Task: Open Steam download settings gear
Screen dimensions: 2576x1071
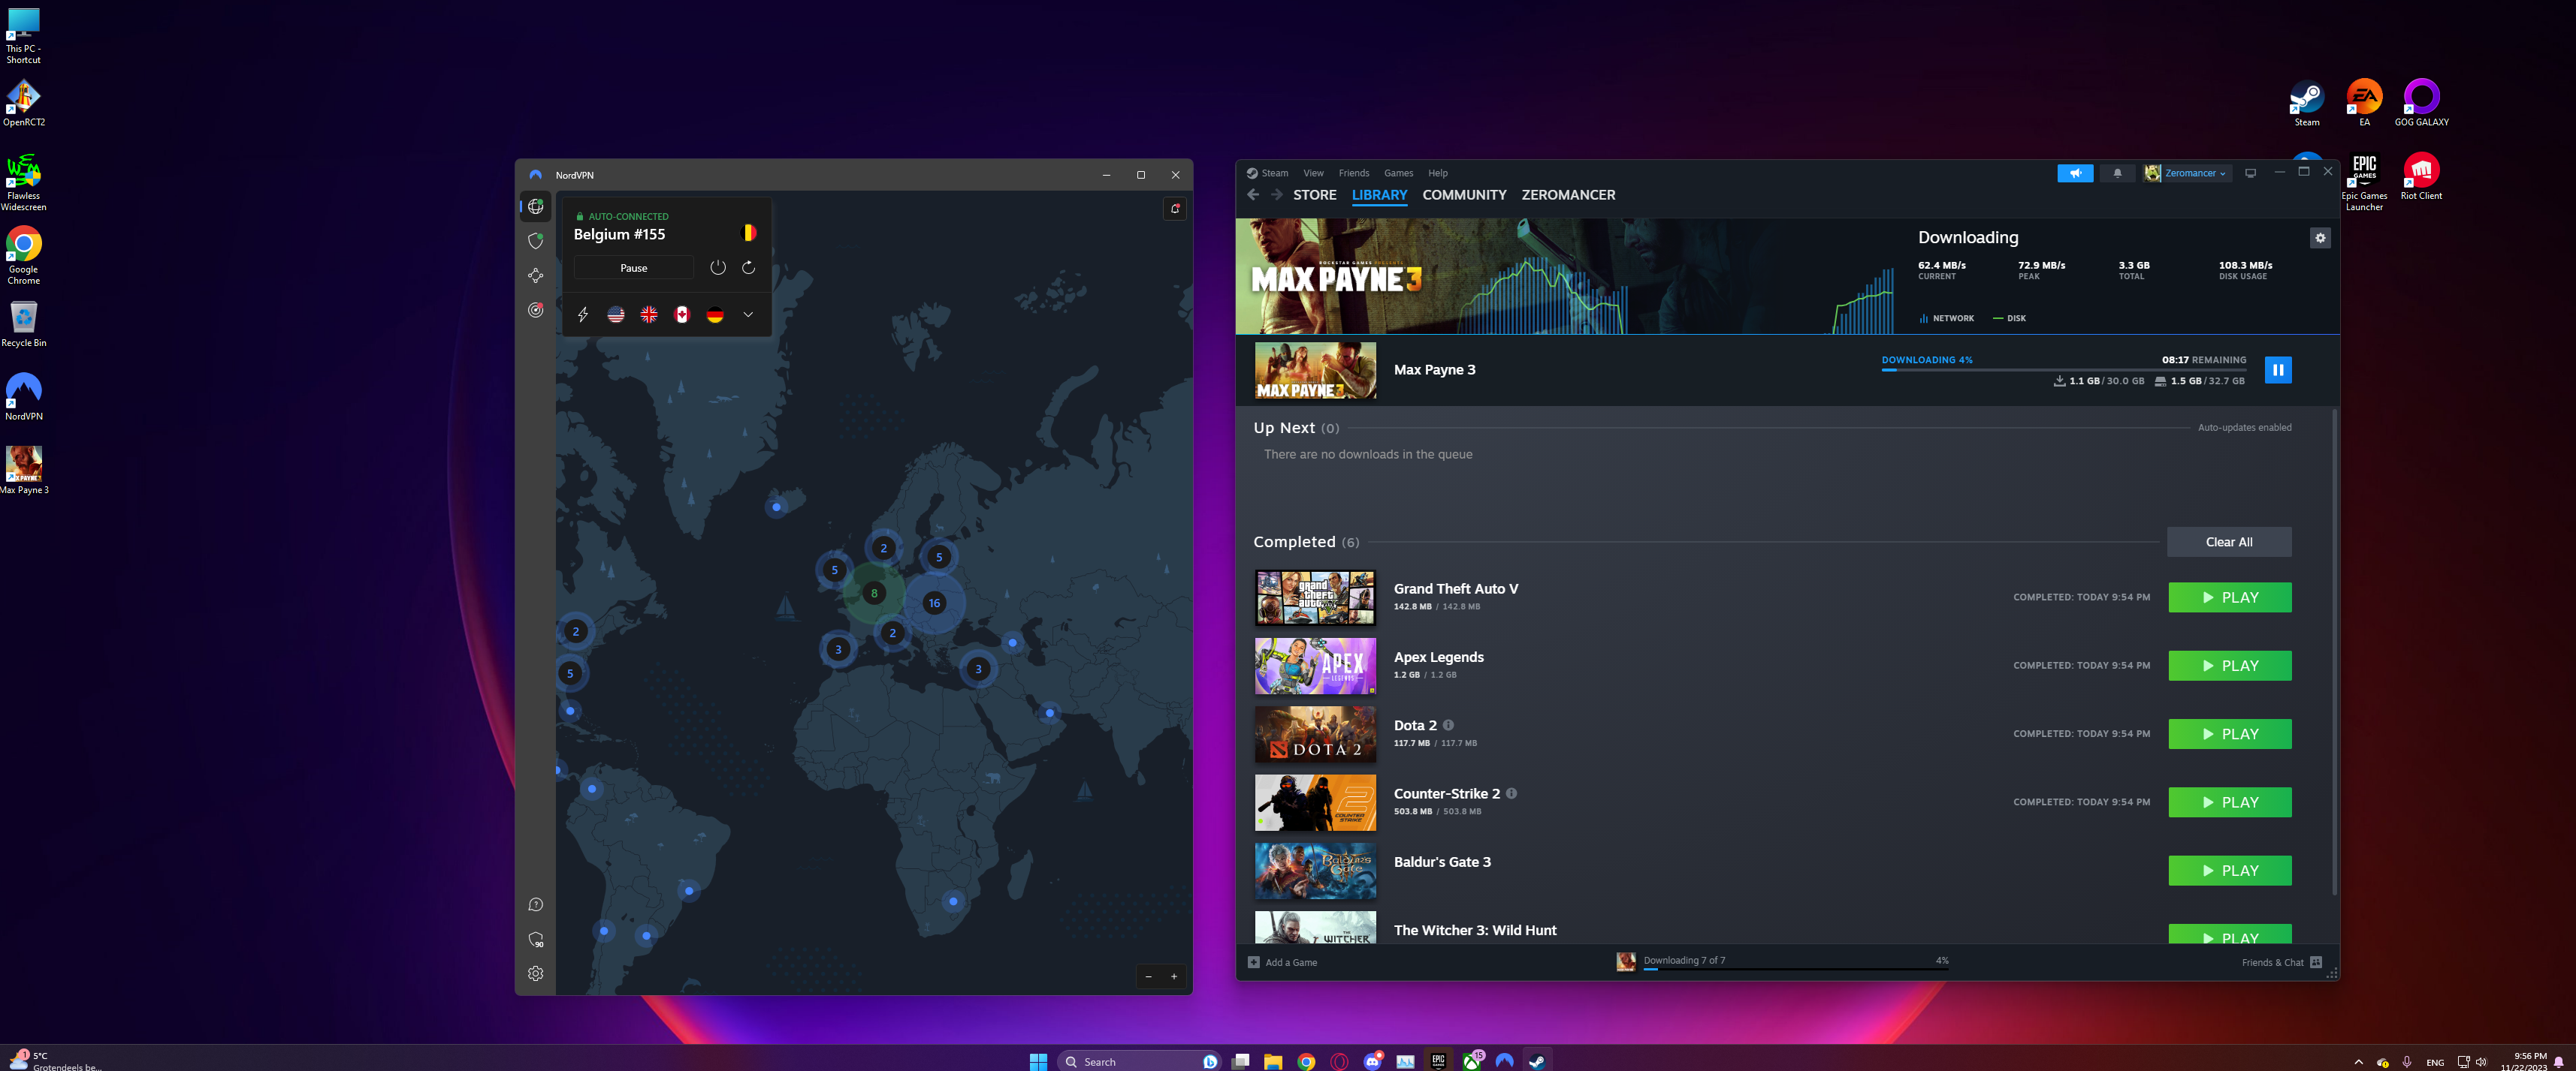Action: [2320, 238]
